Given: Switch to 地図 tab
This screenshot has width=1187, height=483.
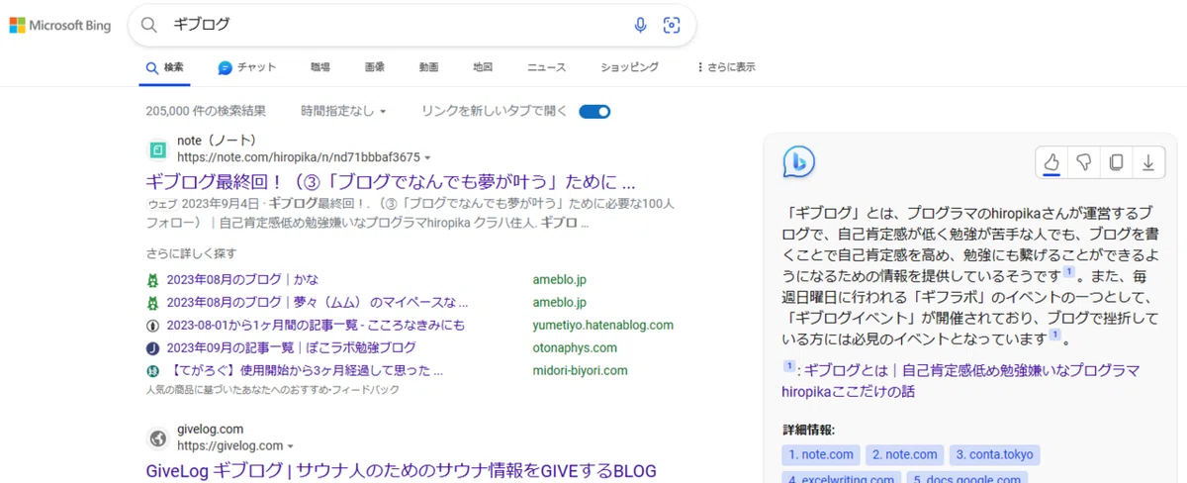Looking at the screenshot, I should [x=483, y=67].
